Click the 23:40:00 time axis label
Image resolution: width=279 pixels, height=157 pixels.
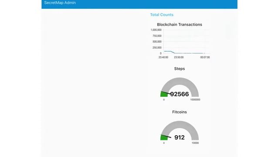coord(163,57)
